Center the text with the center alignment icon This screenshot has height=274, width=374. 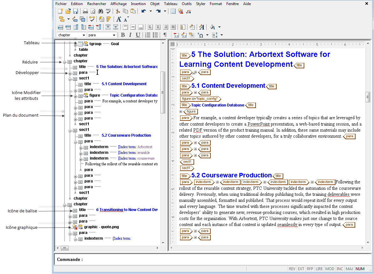pos(158,27)
